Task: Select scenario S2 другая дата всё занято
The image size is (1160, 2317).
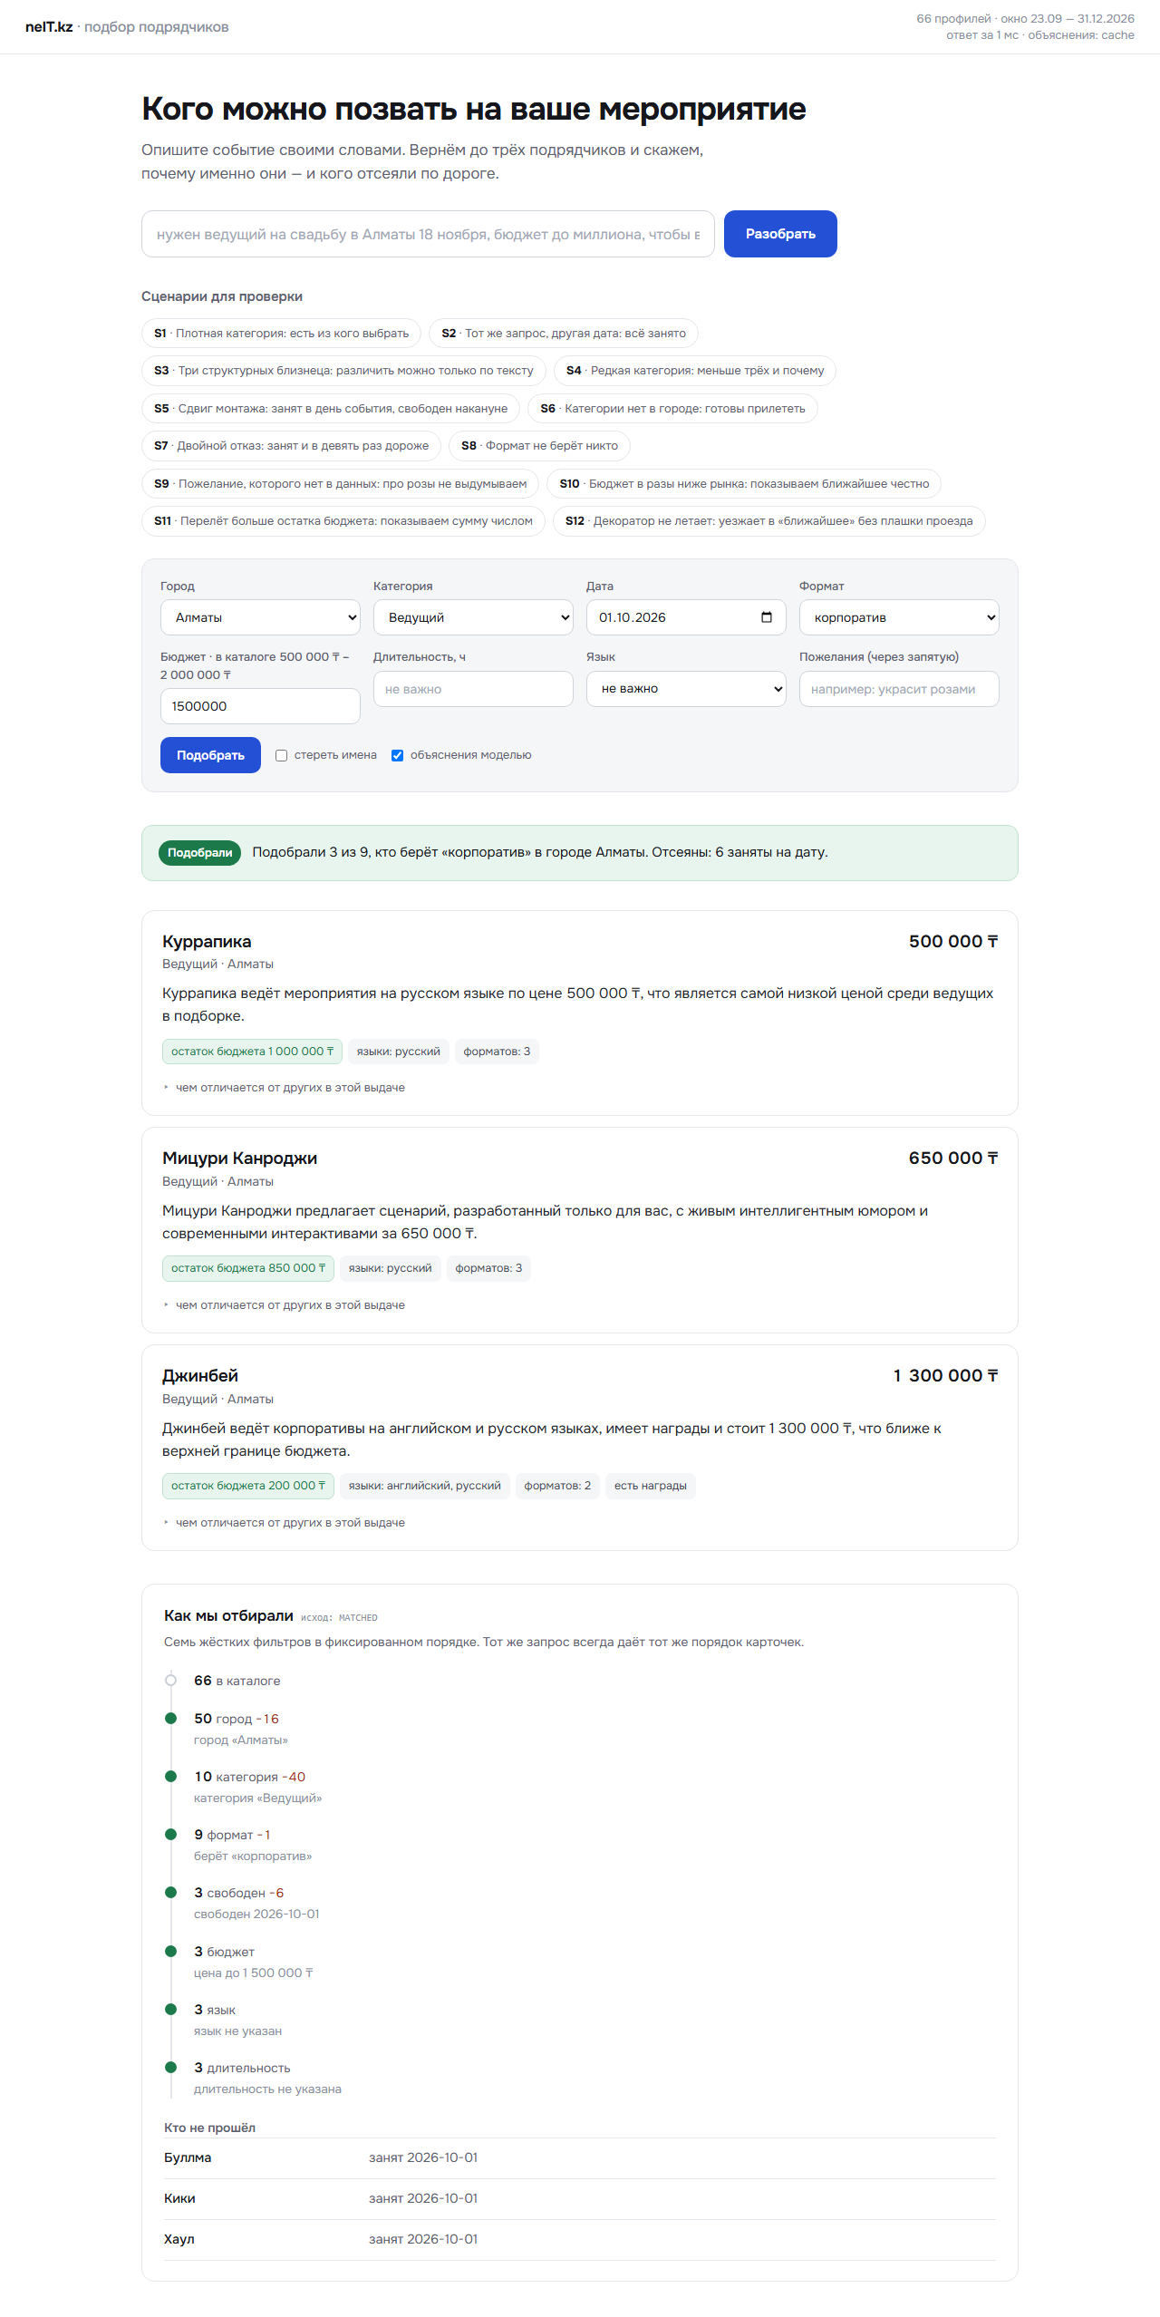Action: coord(564,334)
